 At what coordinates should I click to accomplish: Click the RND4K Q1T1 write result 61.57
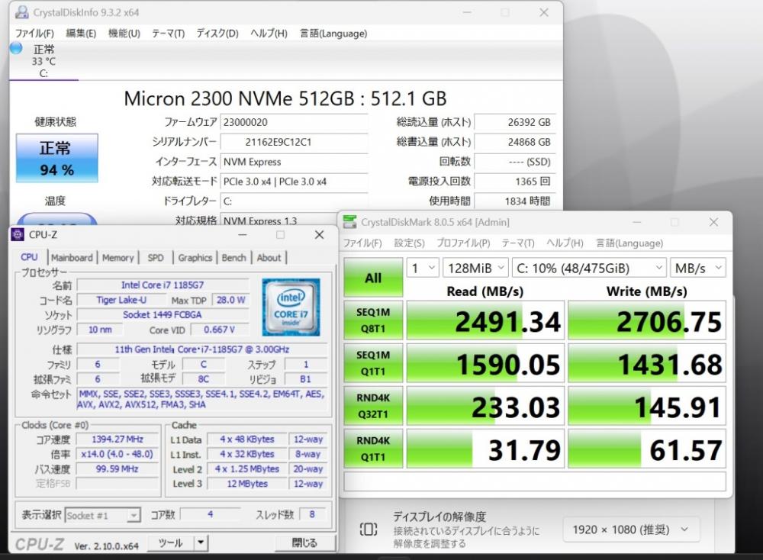coord(647,449)
